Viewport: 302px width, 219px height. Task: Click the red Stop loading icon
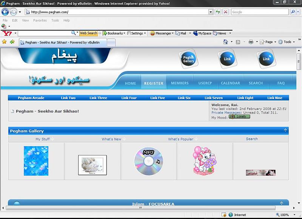(225, 12)
